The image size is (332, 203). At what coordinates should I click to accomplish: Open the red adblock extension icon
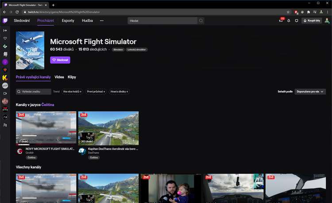click(296, 12)
